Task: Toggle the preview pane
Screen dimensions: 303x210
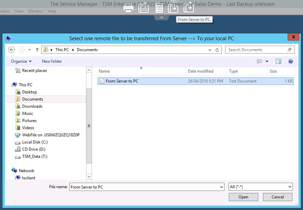Action: click(278, 61)
